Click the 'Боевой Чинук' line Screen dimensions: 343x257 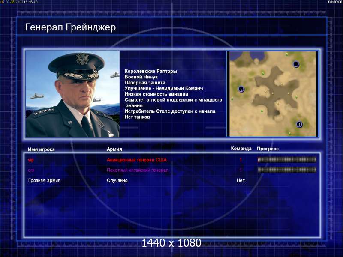click(141, 77)
